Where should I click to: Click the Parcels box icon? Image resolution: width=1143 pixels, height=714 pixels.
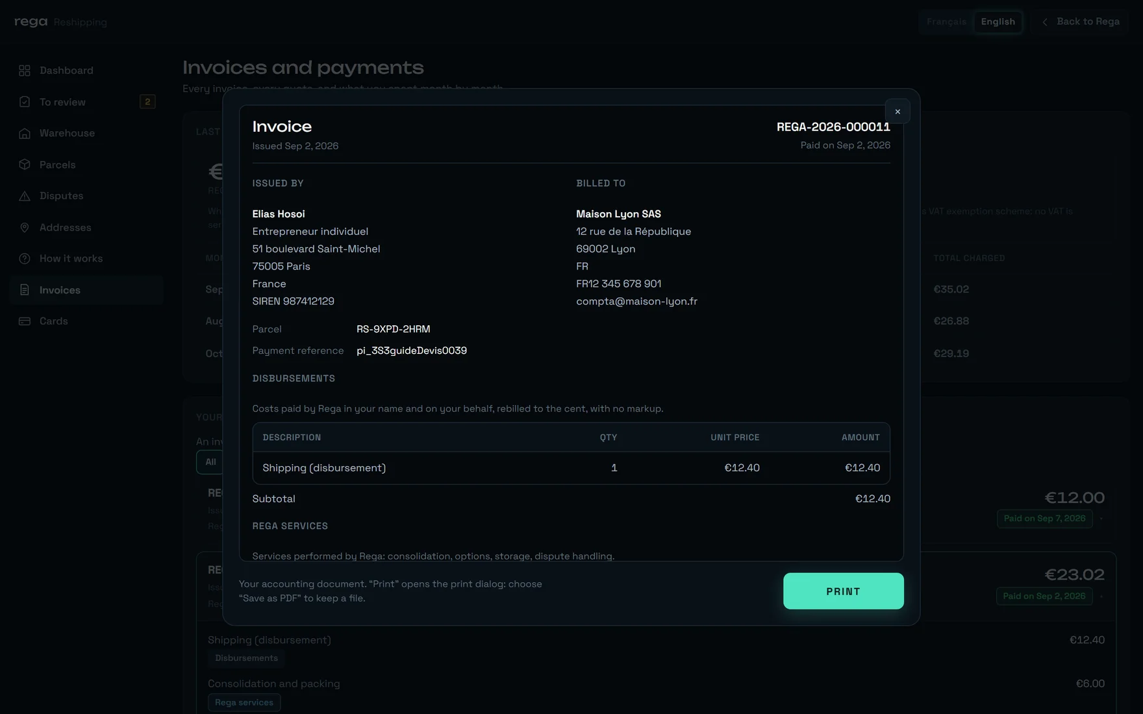pos(25,165)
